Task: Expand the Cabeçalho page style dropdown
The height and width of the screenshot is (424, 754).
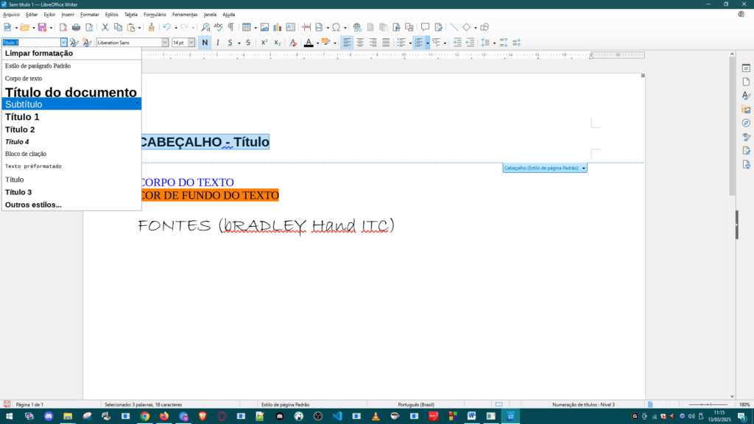Action: click(584, 168)
